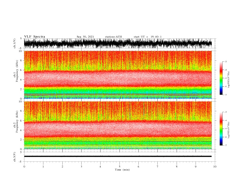
Task: Click the ch.3 voltage waveform trace
Action: tap(118, 156)
